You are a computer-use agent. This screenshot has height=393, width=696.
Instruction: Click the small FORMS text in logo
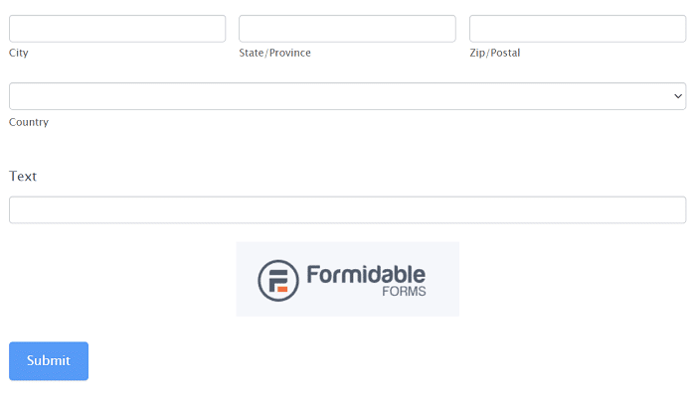pyautogui.click(x=404, y=291)
